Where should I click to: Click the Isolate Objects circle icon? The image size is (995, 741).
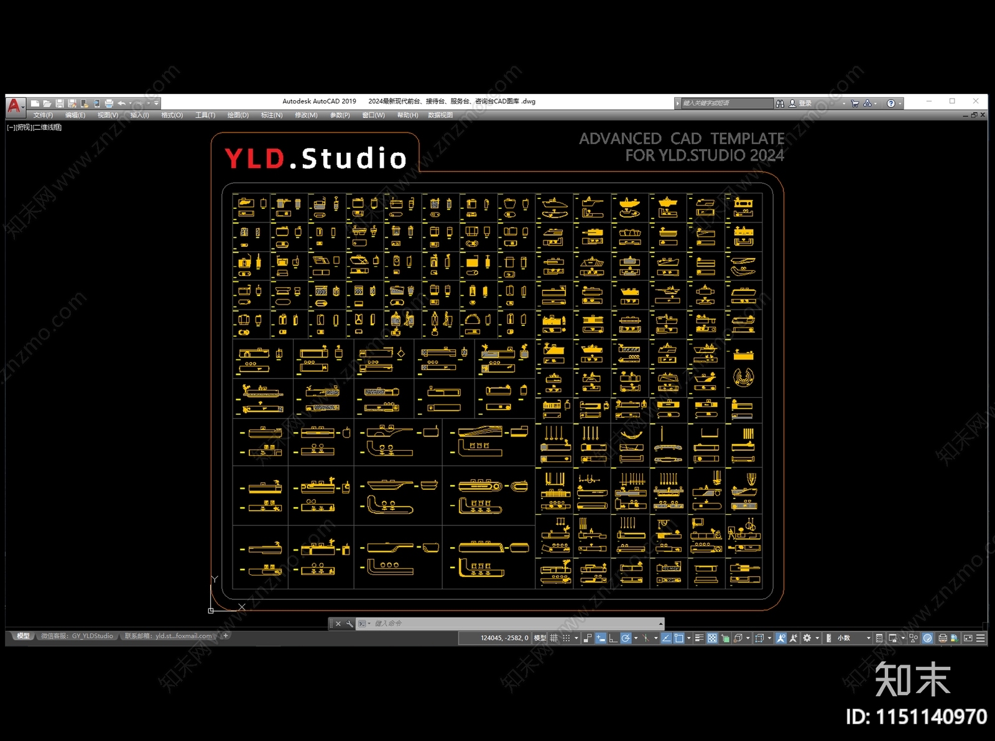pyautogui.click(x=927, y=638)
